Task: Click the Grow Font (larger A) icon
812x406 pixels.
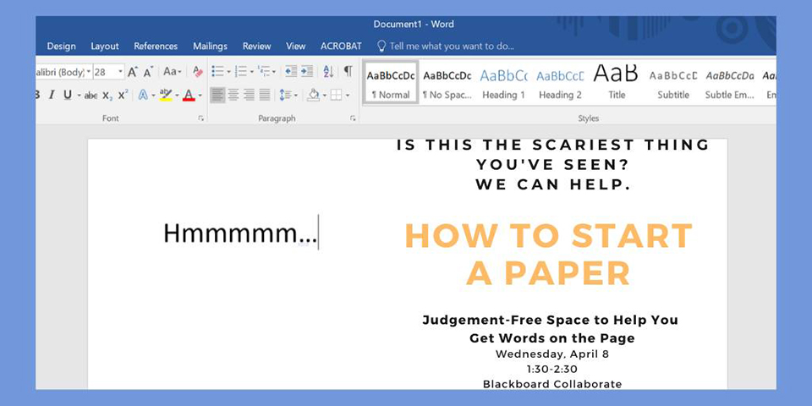Action: pos(133,72)
